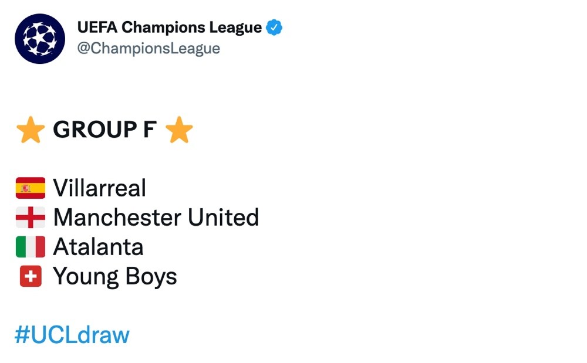Image resolution: width=587 pixels, height=363 pixels.
Task: Click the star right of GROUP F
Action: pos(179,130)
